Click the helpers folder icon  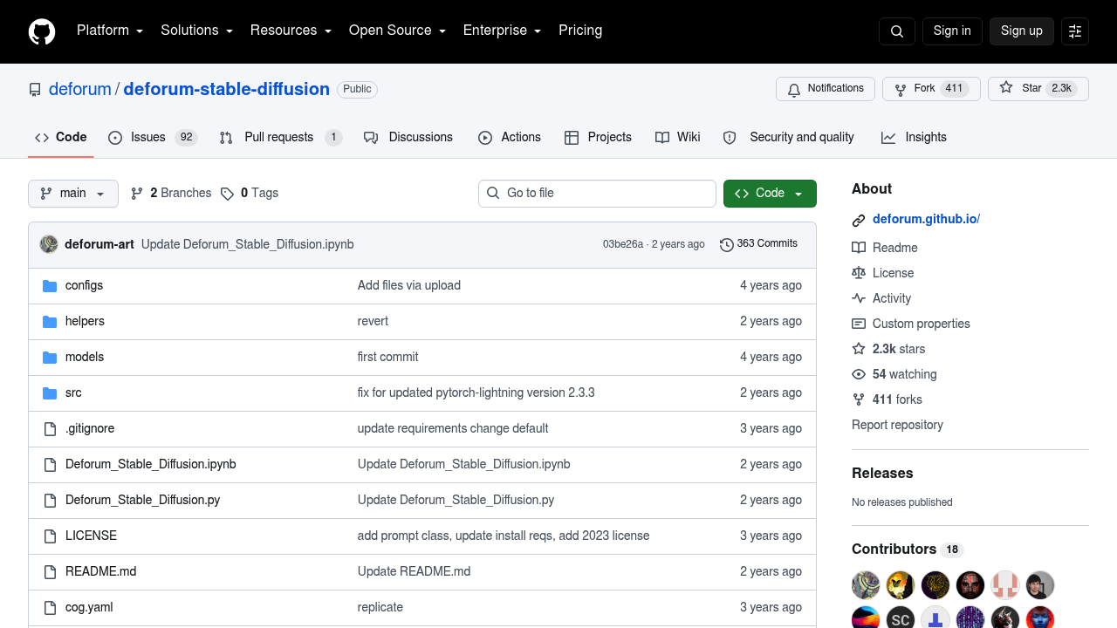click(x=50, y=322)
